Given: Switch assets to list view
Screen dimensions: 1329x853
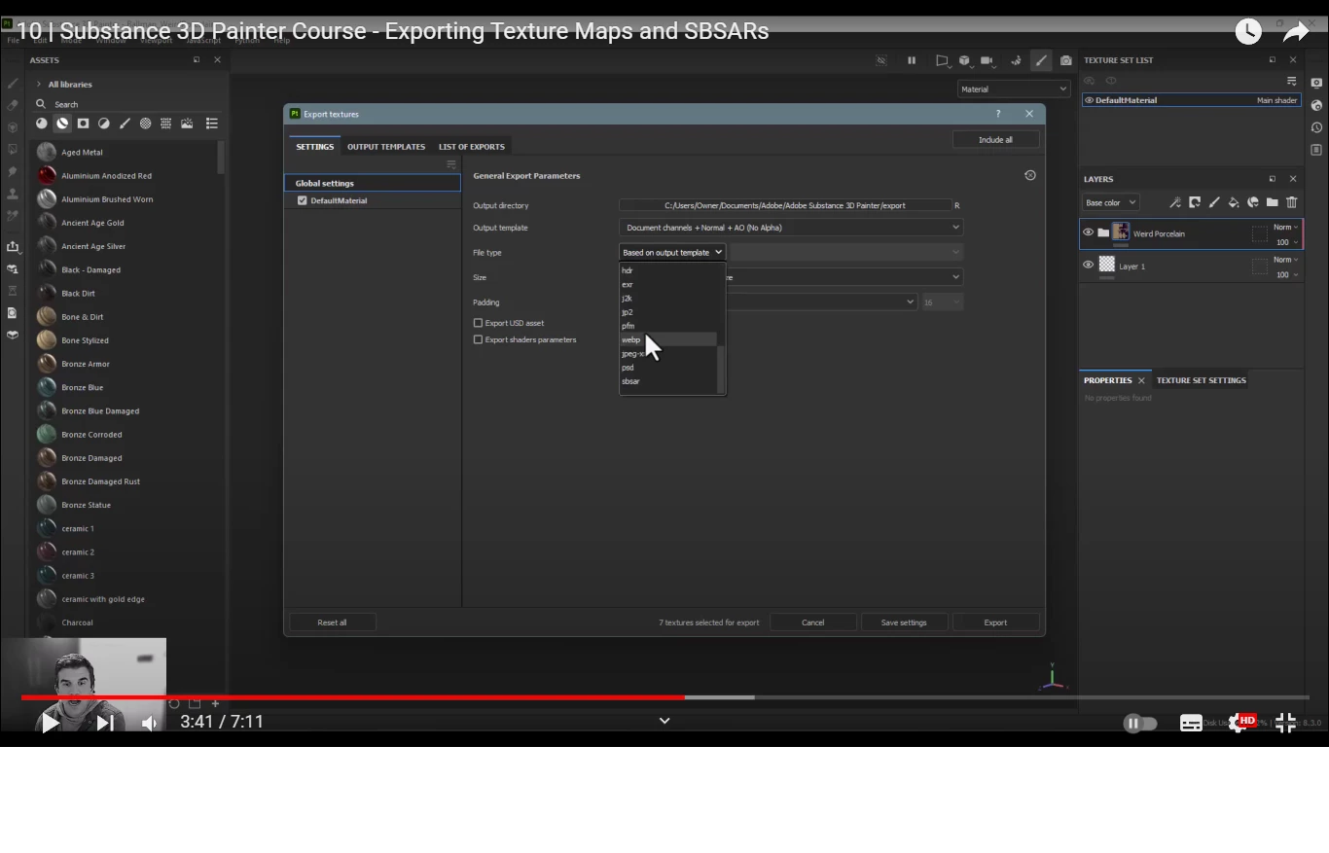Looking at the screenshot, I should pyautogui.click(x=212, y=124).
